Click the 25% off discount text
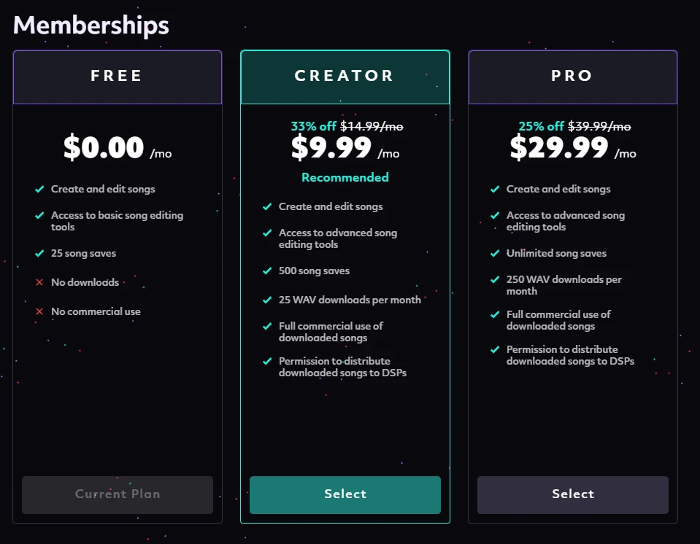The image size is (700, 544). coord(541,126)
